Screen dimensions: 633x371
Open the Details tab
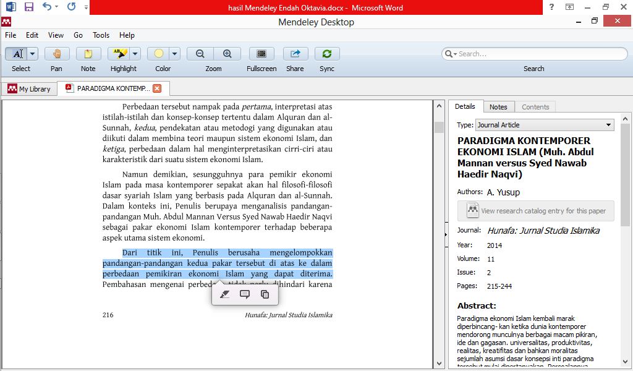coord(465,106)
